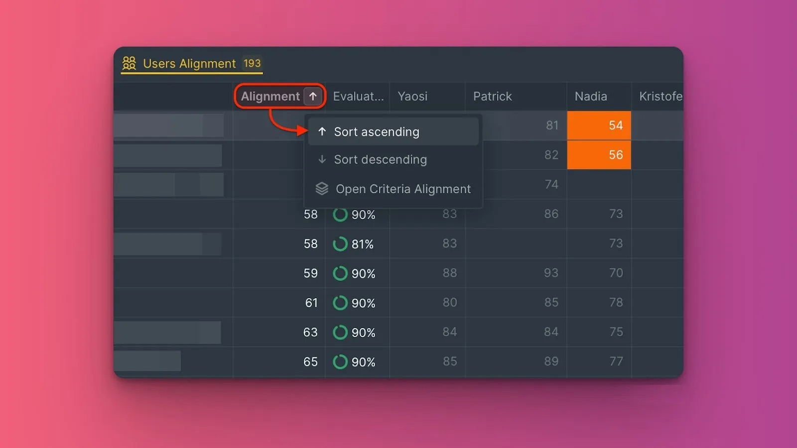
Task: Click the progress ring in the alignment 65 row
Action: tap(340, 362)
